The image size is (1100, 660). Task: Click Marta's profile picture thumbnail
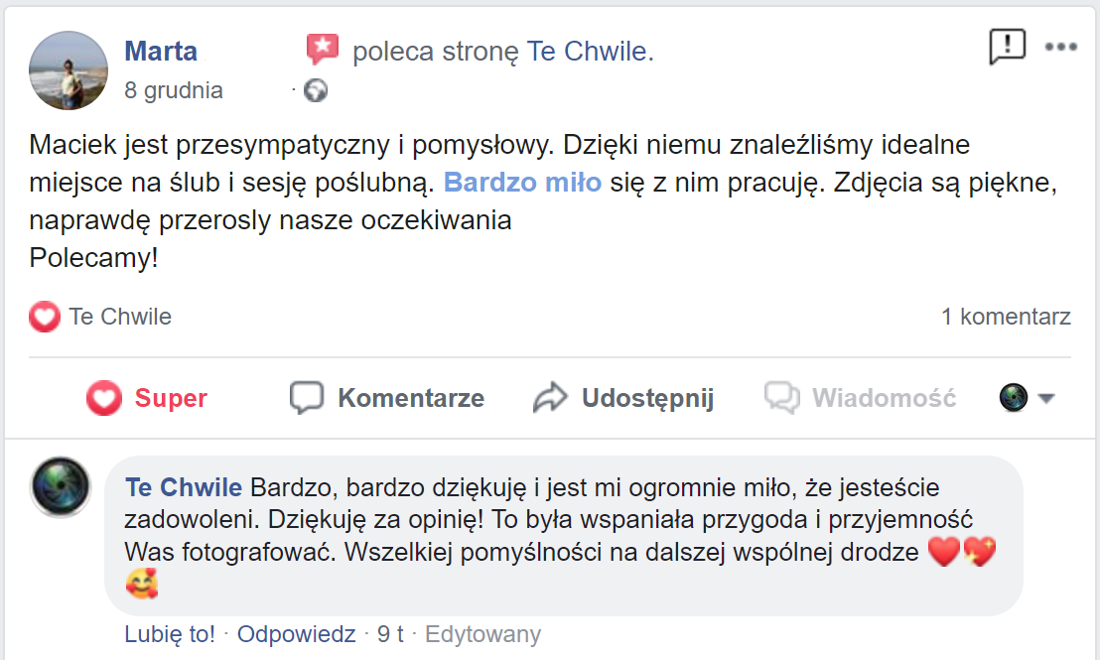69,70
